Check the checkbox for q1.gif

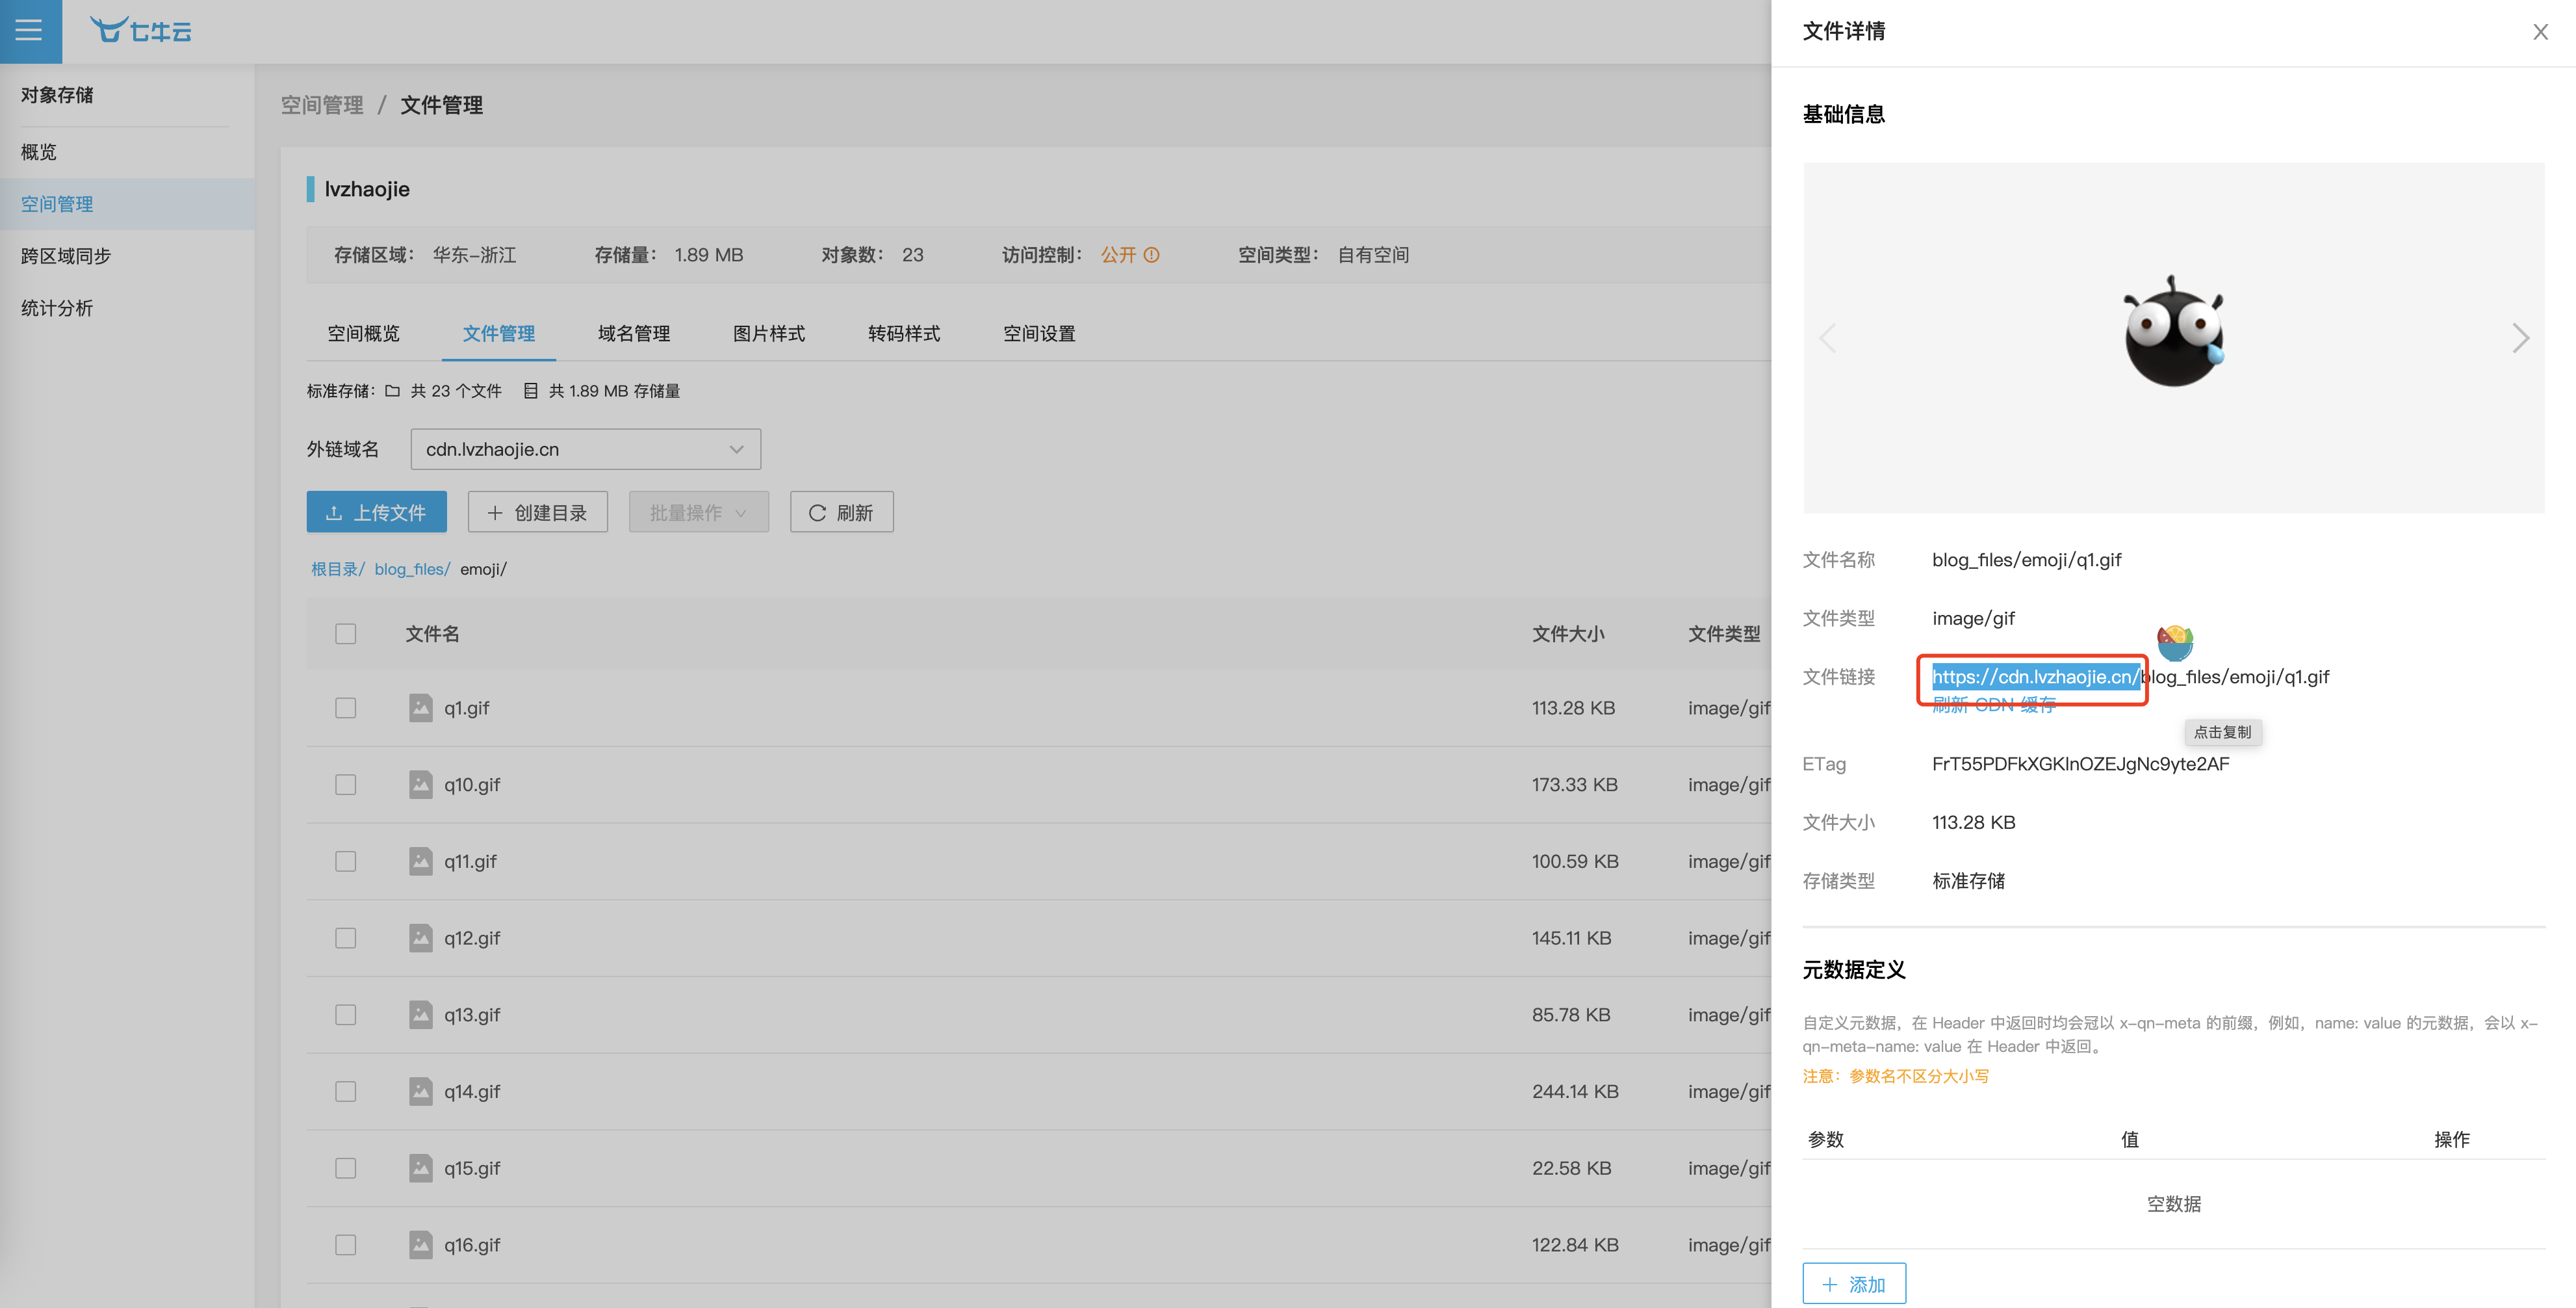coord(345,707)
